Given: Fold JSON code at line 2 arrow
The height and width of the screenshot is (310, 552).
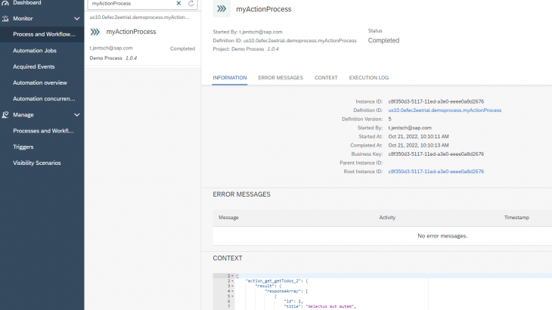Looking at the screenshot, I should coord(233,281).
